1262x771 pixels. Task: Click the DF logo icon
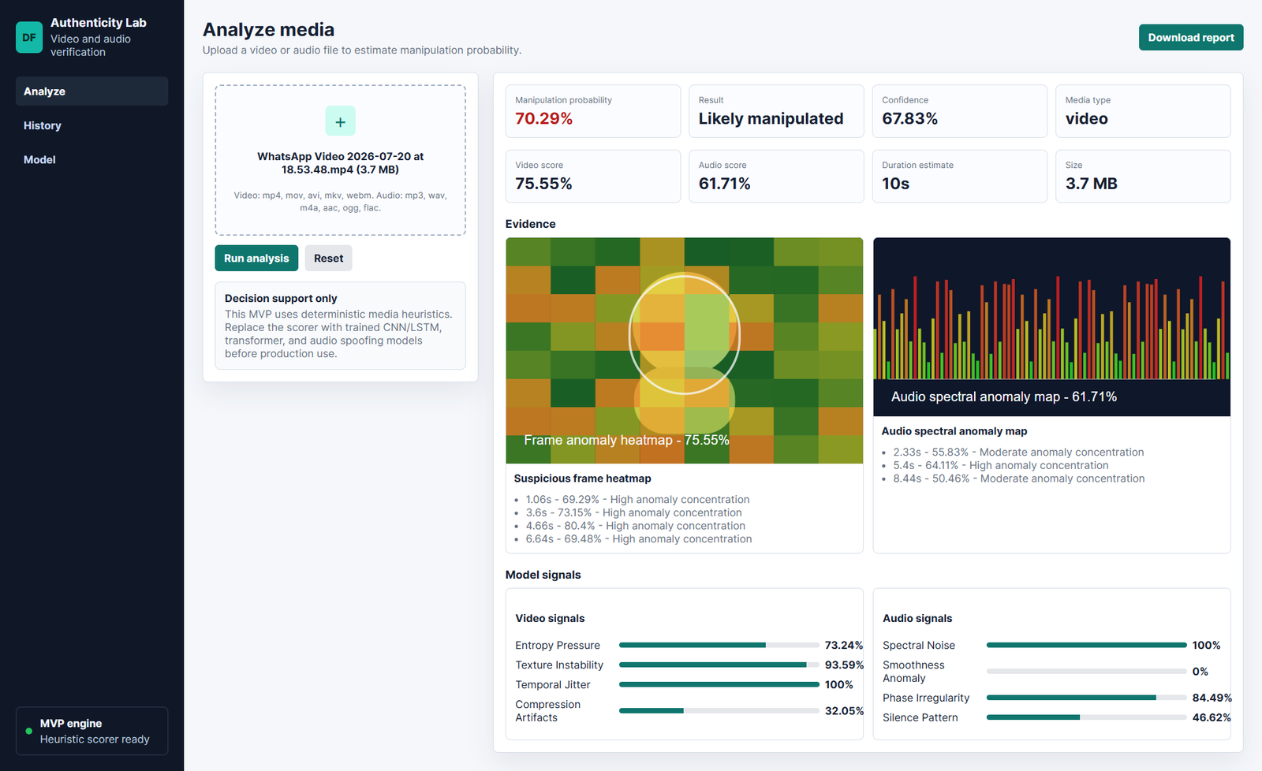pos(29,37)
